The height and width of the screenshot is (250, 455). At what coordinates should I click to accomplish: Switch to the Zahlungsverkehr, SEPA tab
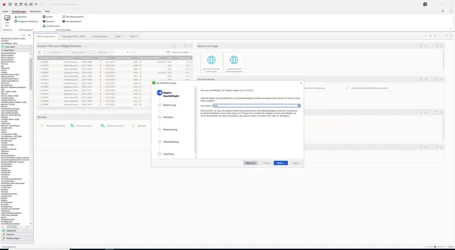point(74,36)
